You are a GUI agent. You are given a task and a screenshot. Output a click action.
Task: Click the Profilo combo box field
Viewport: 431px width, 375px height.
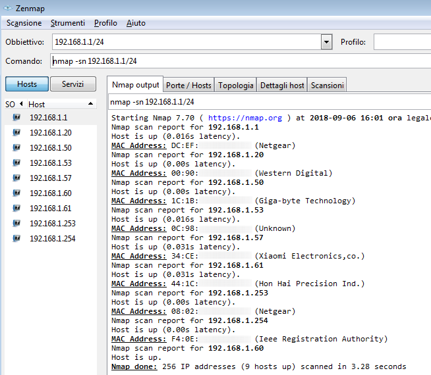[x=402, y=42]
